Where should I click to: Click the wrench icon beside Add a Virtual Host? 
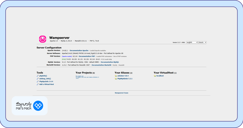click(x=38, y=84)
